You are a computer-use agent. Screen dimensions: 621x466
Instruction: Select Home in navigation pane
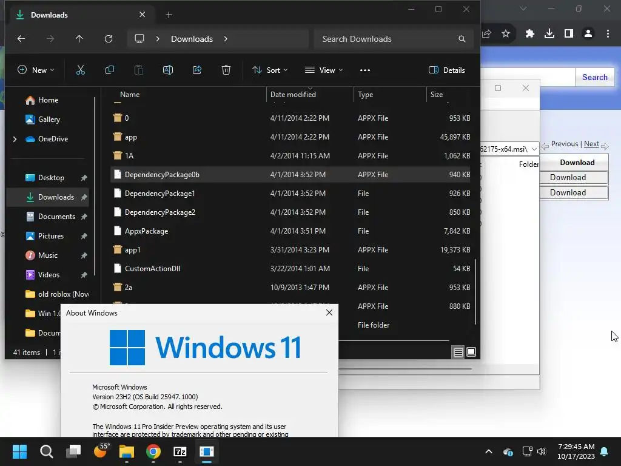pos(48,100)
